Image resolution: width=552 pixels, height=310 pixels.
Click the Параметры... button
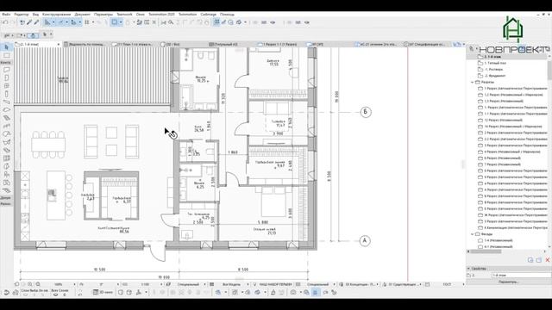(x=508, y=282)
